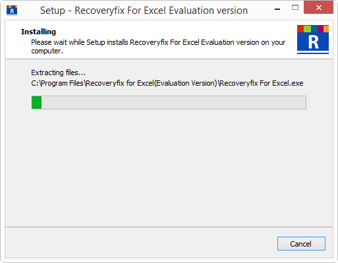Viewport: 338px width, 263px height.
Task: Click the blank footer area left of Cancel
Action: (x=140, y=243)
